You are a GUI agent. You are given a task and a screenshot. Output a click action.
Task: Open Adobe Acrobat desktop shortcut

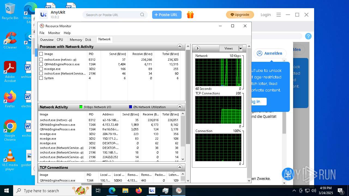click(10, 72)
